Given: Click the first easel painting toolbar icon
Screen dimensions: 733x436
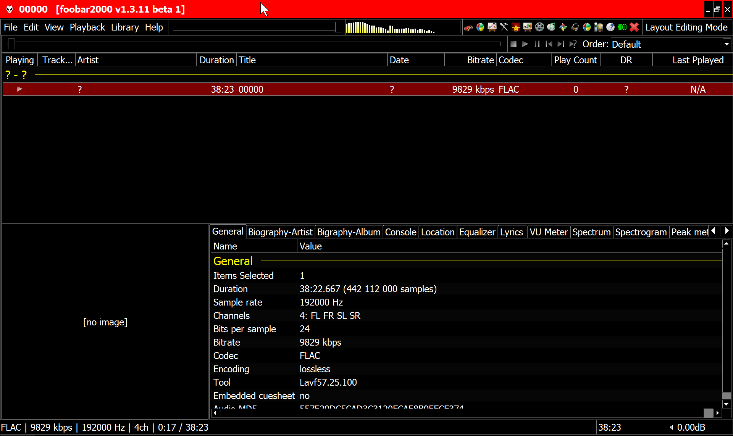Looking at the screenshot, I should point(492,27).
